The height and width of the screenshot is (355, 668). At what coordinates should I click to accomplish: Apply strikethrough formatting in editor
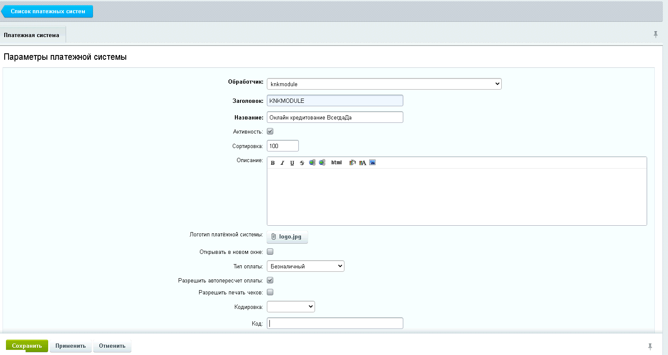tap(302, 163)
